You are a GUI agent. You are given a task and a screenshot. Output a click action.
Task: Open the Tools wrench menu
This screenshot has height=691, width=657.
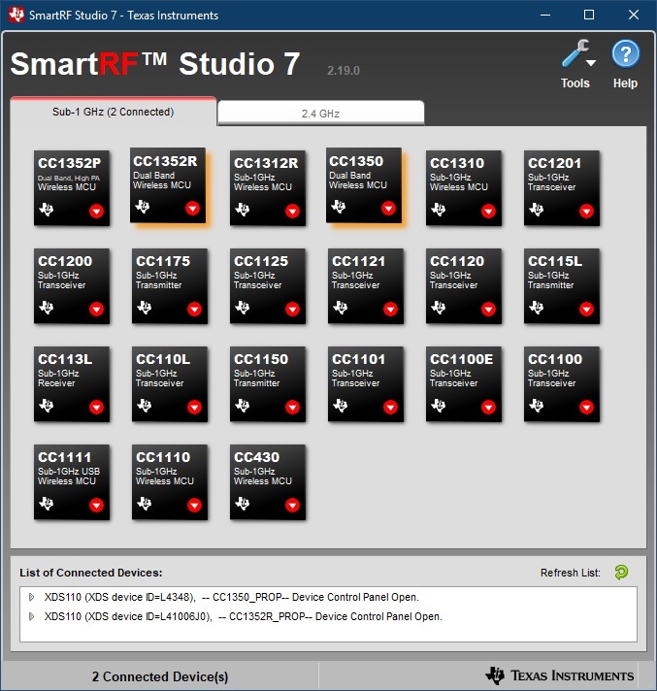578,54
